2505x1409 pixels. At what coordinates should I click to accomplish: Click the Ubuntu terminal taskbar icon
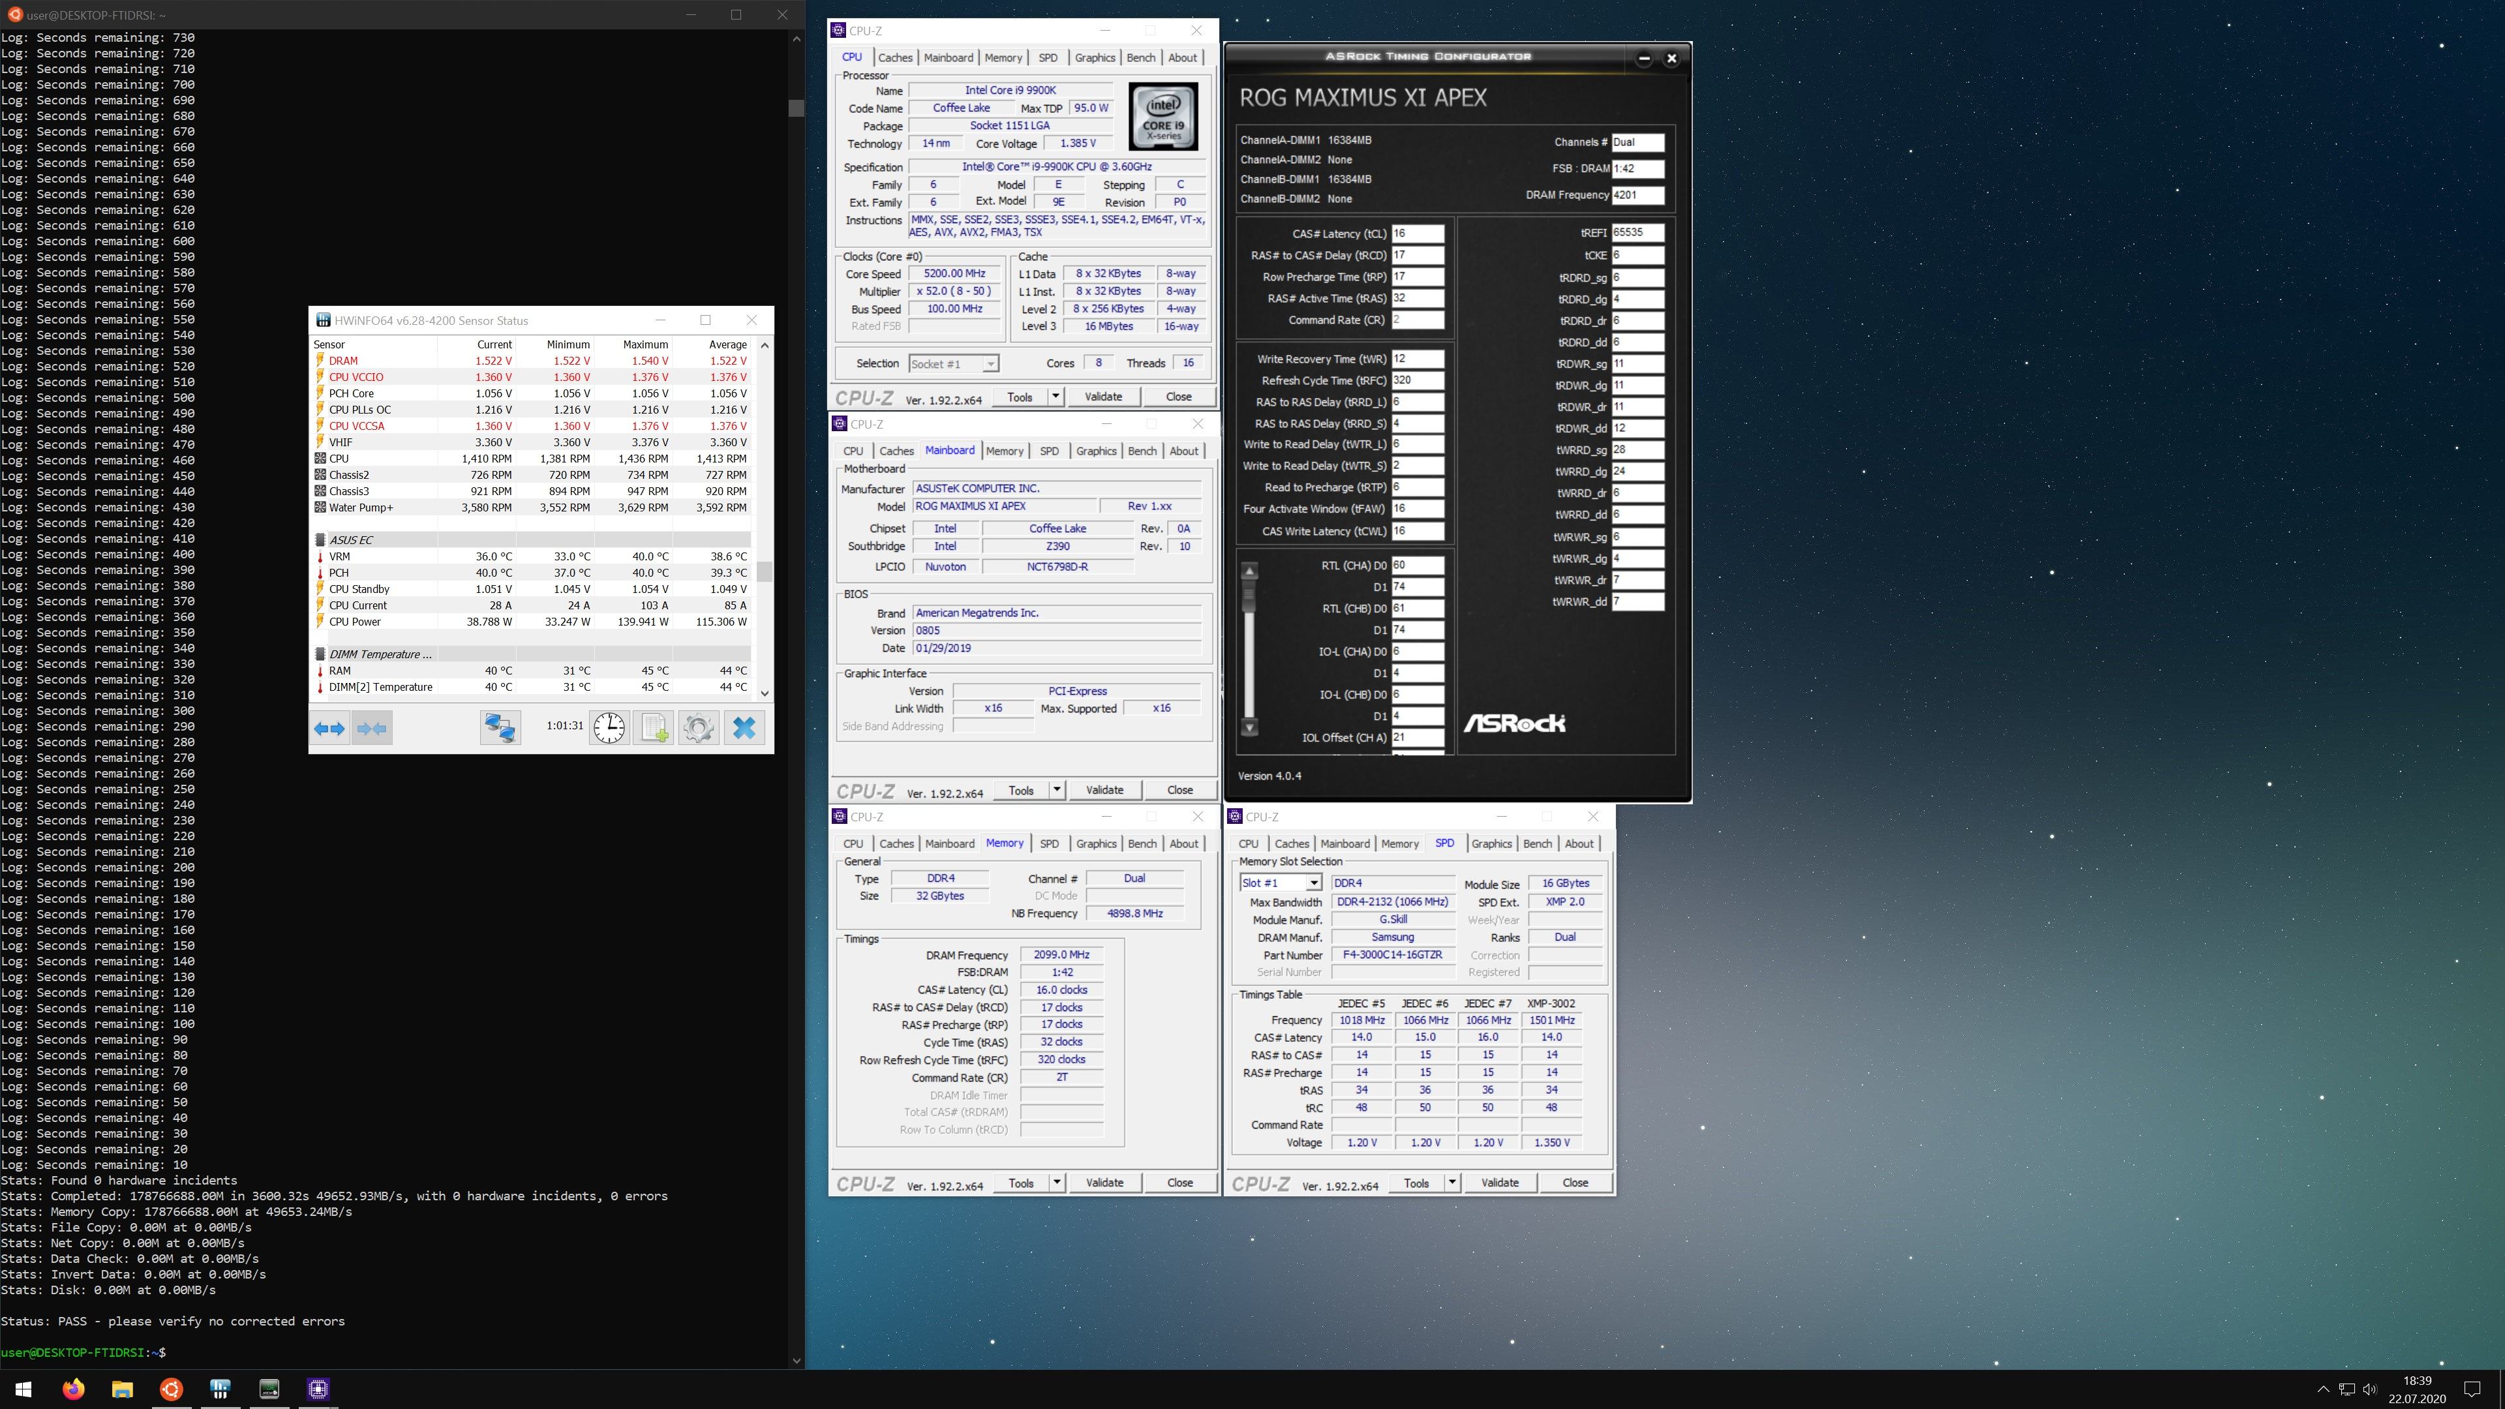[171, 1389]
